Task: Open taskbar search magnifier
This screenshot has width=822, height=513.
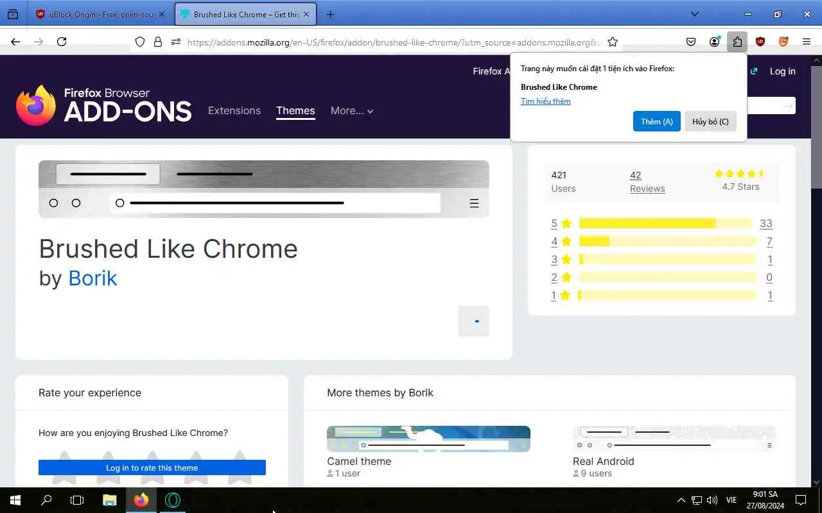Action: pos(46,500)
